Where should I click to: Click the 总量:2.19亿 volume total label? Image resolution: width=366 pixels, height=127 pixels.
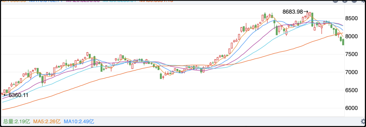click(17, 121)
